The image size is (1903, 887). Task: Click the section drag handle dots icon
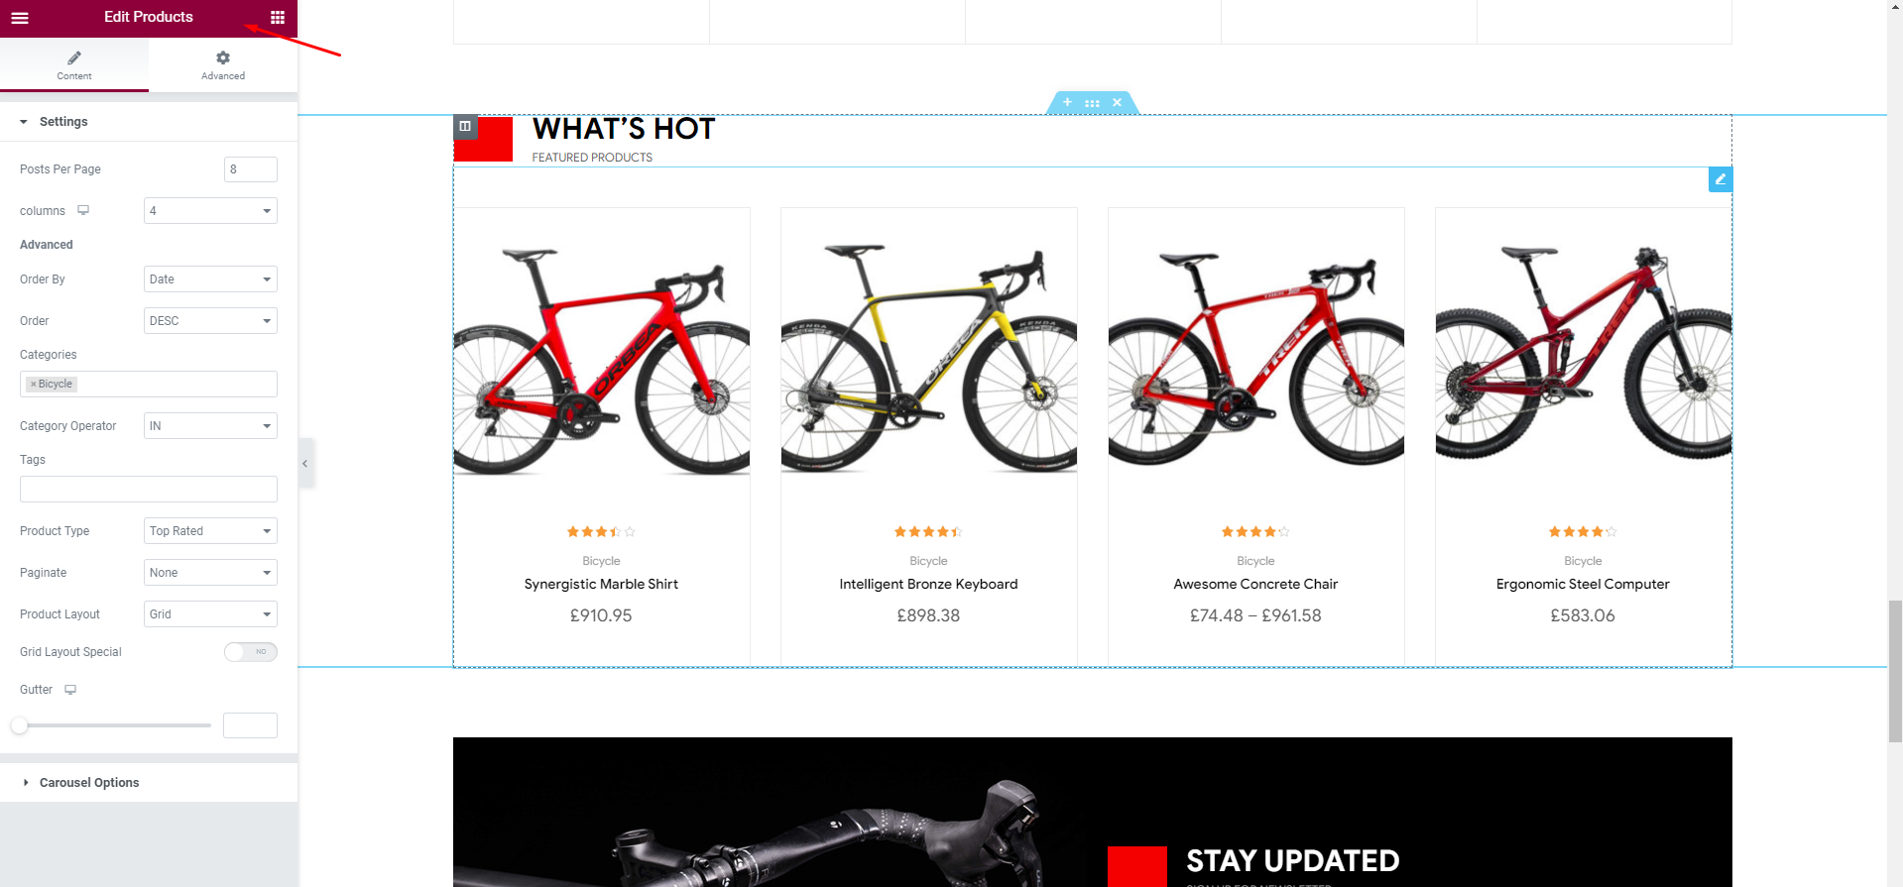(1092, 103)
